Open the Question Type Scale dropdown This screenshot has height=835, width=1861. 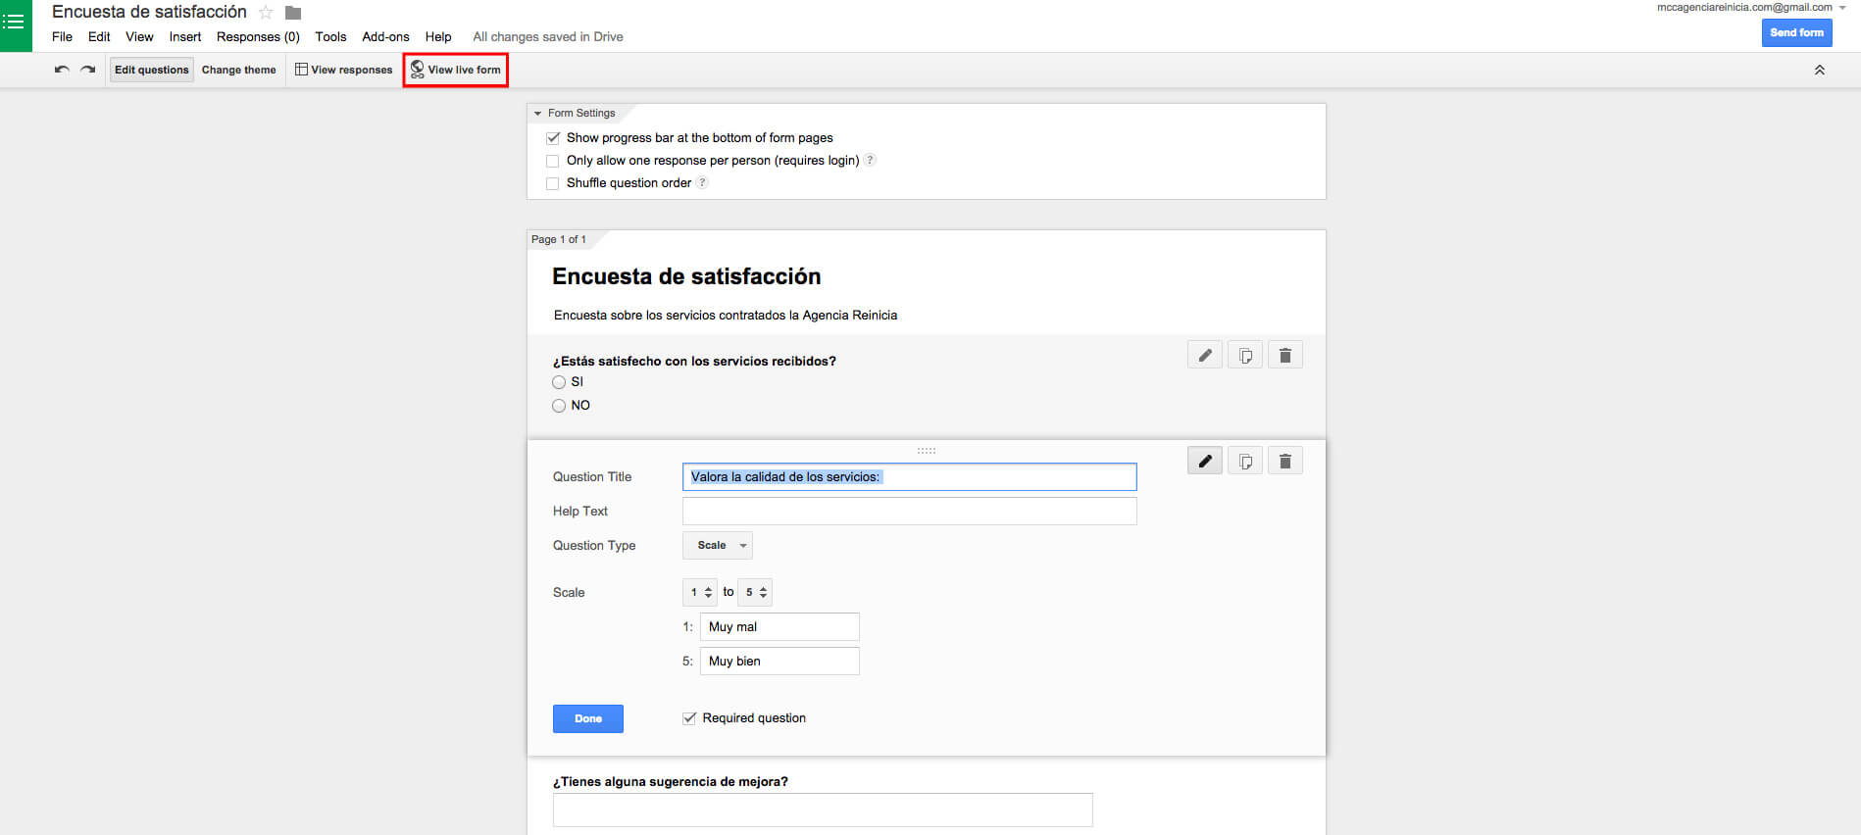[x=718, y=545]
